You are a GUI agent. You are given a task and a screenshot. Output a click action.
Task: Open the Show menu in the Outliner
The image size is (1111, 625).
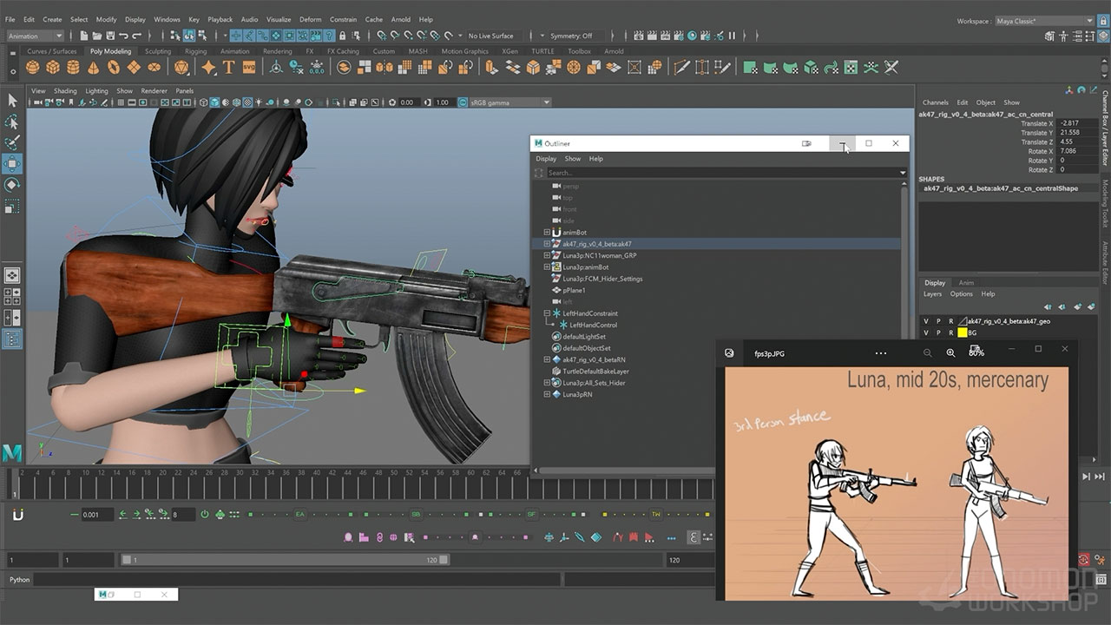[x=573, y=159]
